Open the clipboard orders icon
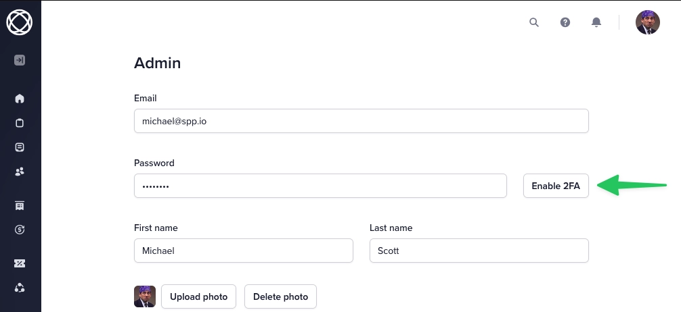681x312 pixels. (x=20, y=123)
